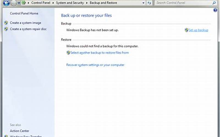Open Control Panel breadcrumb segment
This screenshot has height=137, width=220.
click(x=41, y=3)
